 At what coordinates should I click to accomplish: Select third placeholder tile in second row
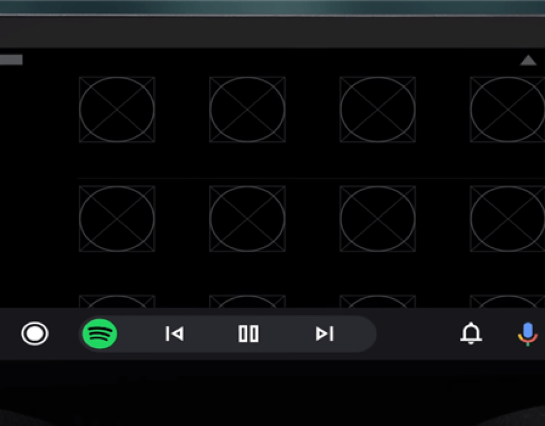[378, 218]
